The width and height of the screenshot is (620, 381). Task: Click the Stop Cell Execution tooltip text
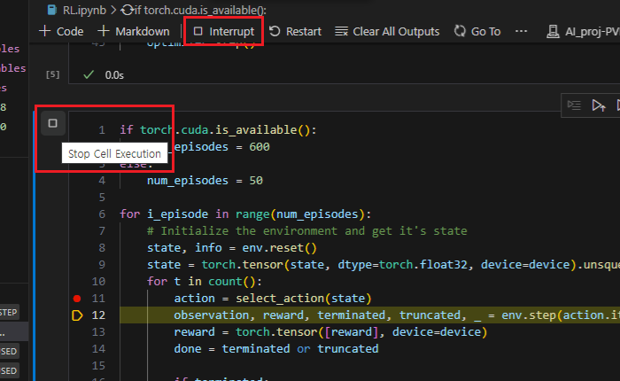pos(114,153)
